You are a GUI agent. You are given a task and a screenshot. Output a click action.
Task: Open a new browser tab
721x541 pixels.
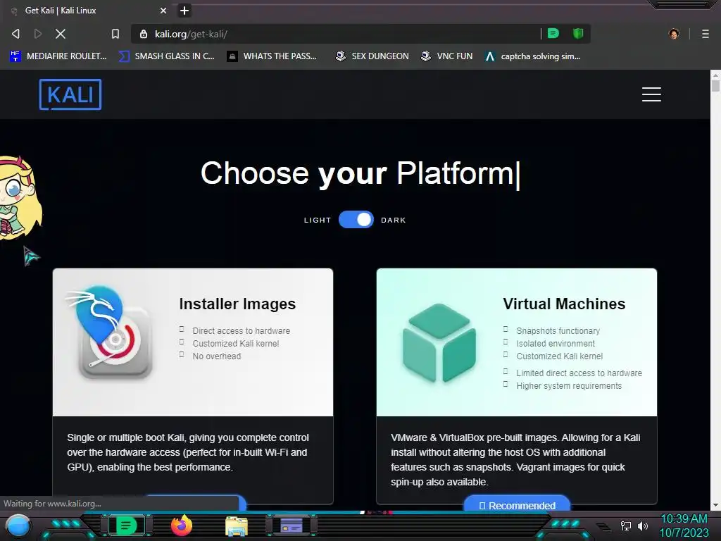pyautogui.click(x=184, y=10)
